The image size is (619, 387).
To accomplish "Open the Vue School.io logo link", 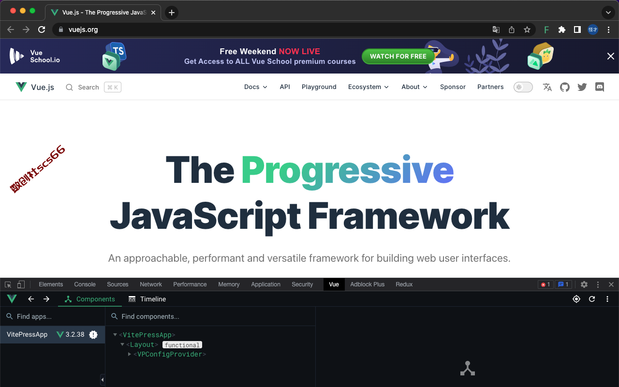I will click(x=35, y=56).
